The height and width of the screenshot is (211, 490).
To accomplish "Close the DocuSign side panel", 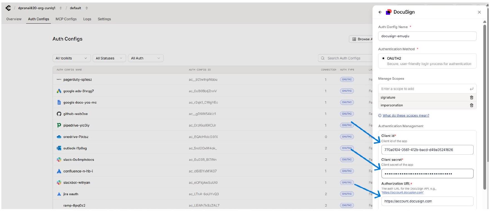I will coord(479,12).
